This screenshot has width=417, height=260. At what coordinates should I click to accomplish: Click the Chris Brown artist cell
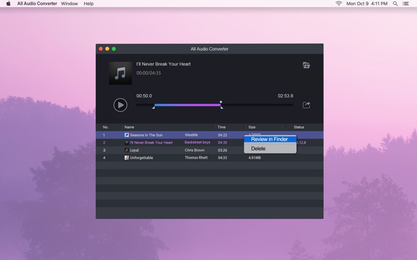click(x=194, y=150)
